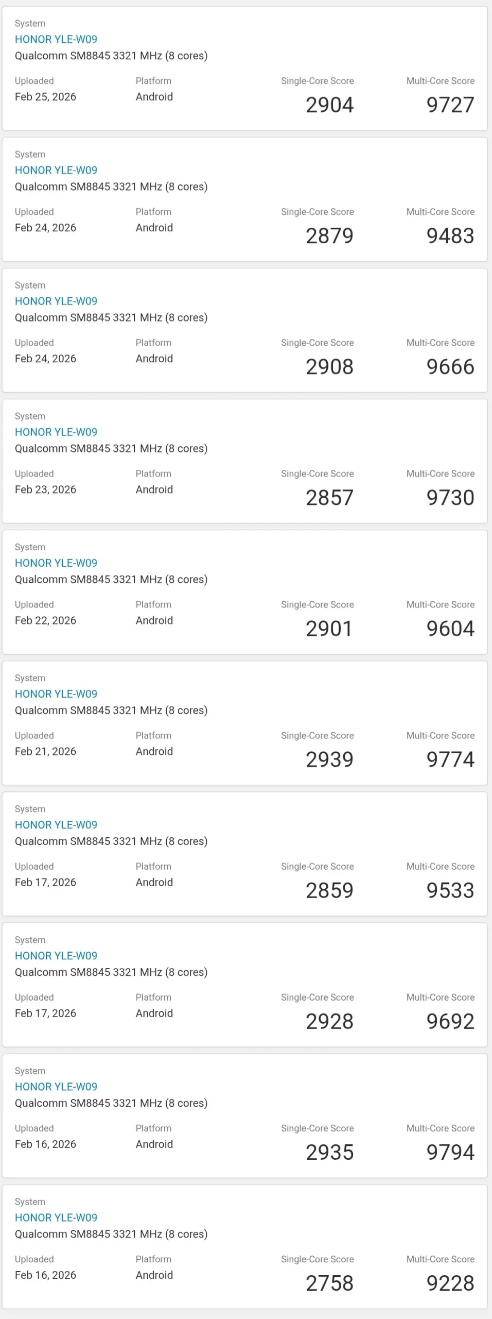The height and width of the screenshot is (1319, 492).
Task: Open HONOR YLE-W09 link for the 2758 single-core result
Action: (56, 1217)
